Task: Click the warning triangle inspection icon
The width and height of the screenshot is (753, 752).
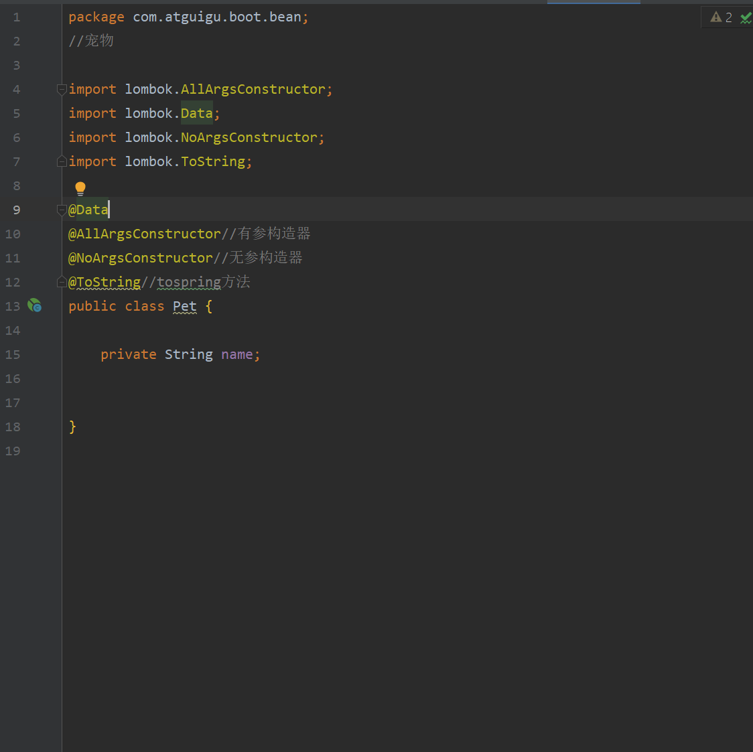Action: tap(717, 17)
